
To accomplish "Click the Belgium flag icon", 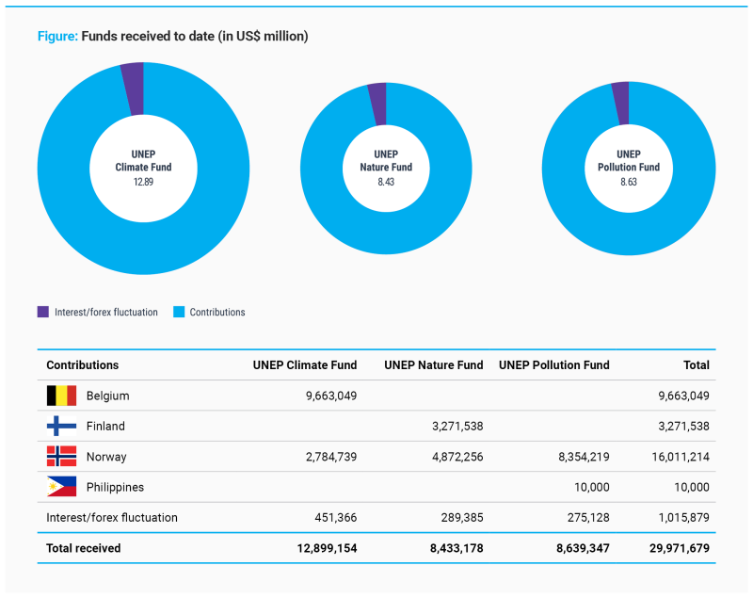I will [x=61, y=396].
